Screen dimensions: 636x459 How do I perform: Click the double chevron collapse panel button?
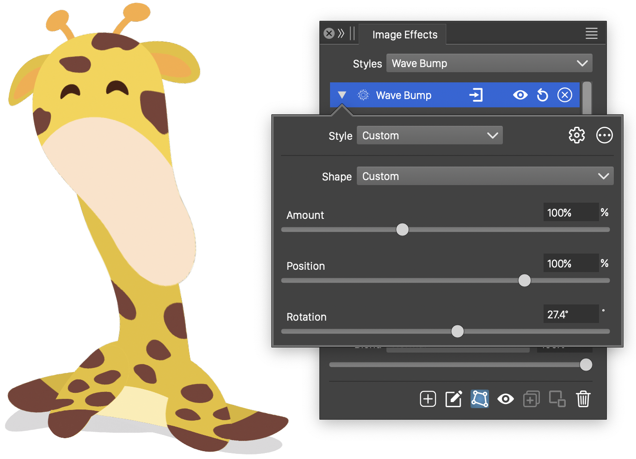tap(341, 33)
